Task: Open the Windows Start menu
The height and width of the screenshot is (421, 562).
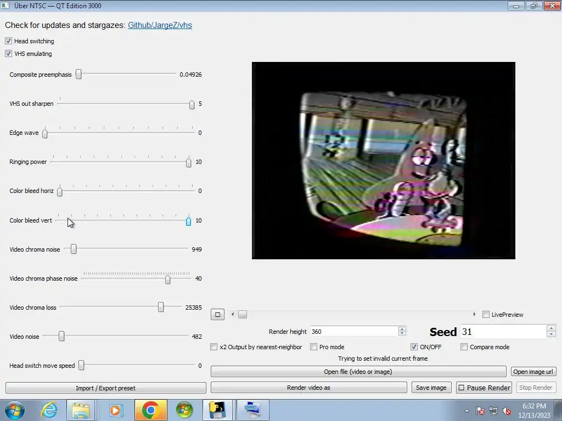Action: point(15,410)
